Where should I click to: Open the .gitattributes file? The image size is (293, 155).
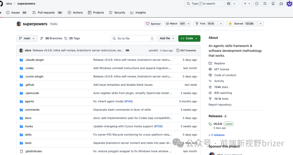(x=33, y=151)
